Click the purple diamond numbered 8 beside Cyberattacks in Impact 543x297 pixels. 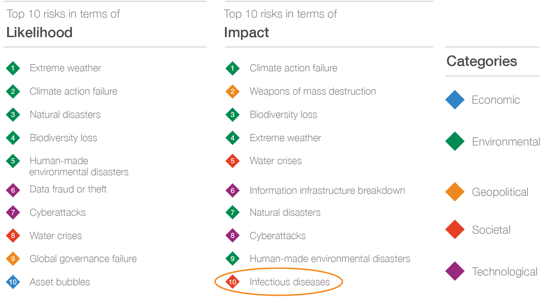click(232, 236)
